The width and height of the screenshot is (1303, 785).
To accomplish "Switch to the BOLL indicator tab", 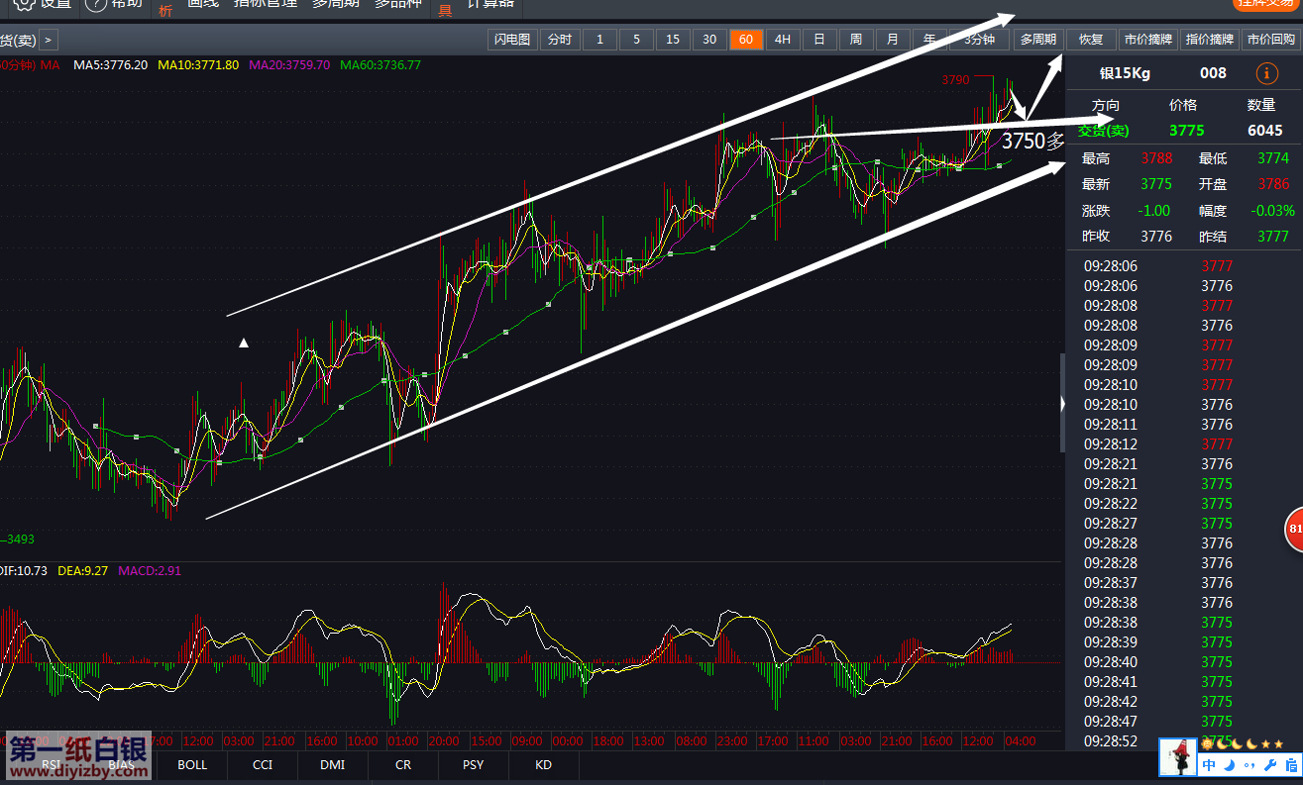I will [x=192, y=765].
